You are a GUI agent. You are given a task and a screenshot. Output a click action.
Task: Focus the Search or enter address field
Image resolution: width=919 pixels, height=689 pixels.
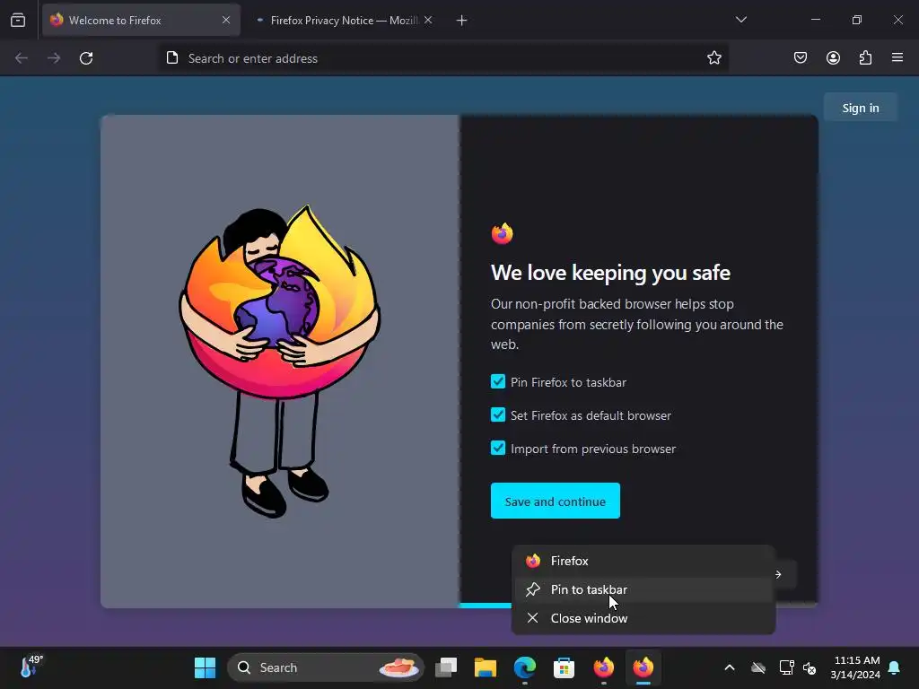444,58
